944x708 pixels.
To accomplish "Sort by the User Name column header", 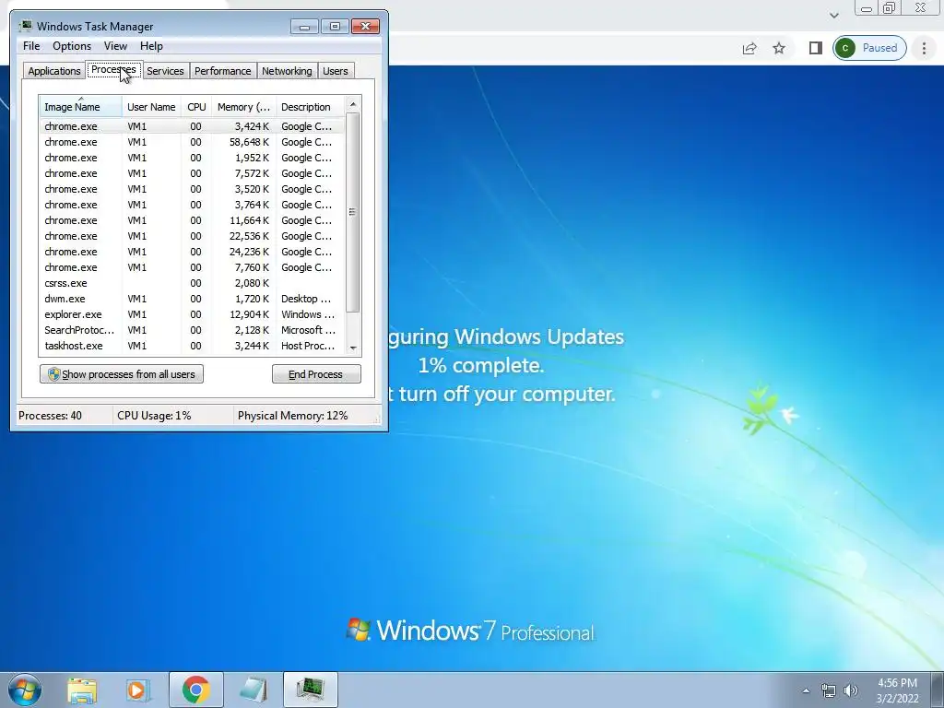I will pyautogui.click(x=152, y=107).
